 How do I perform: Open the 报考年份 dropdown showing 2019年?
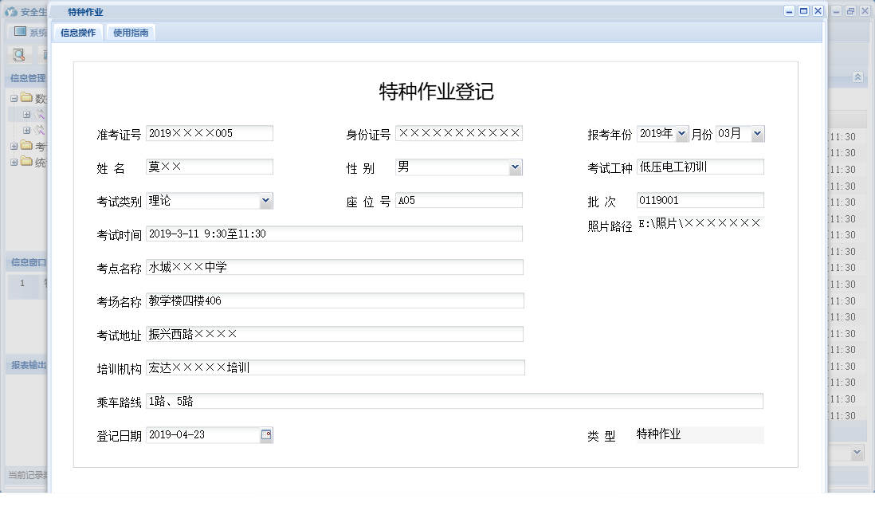coord(681,133)
